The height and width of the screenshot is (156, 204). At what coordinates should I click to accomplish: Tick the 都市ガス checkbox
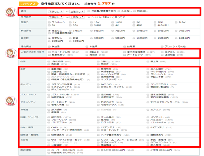pos(49,117)
